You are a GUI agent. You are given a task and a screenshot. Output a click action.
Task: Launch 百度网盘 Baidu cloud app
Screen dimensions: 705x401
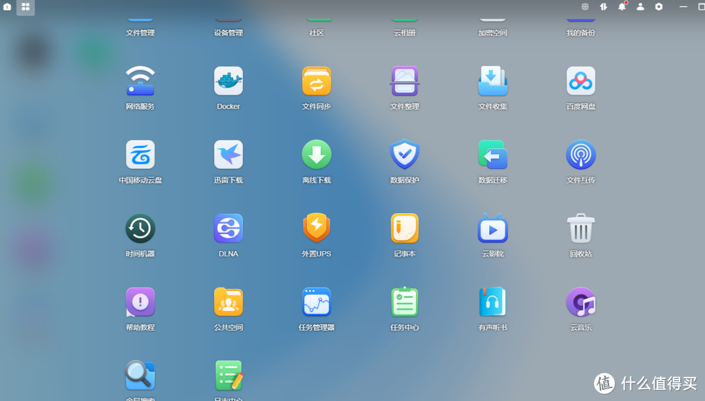pyautogui.click(x=581, y=82)
